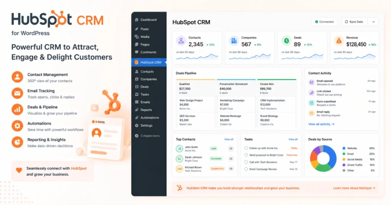Select HubSpot CRM menu item
The width and height of the screenshot is (391, 205).
pos(149,62)
